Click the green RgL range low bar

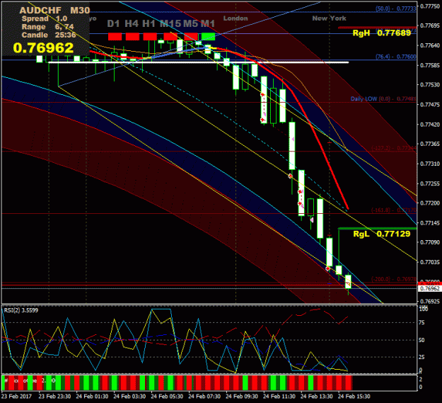[378, 228]
